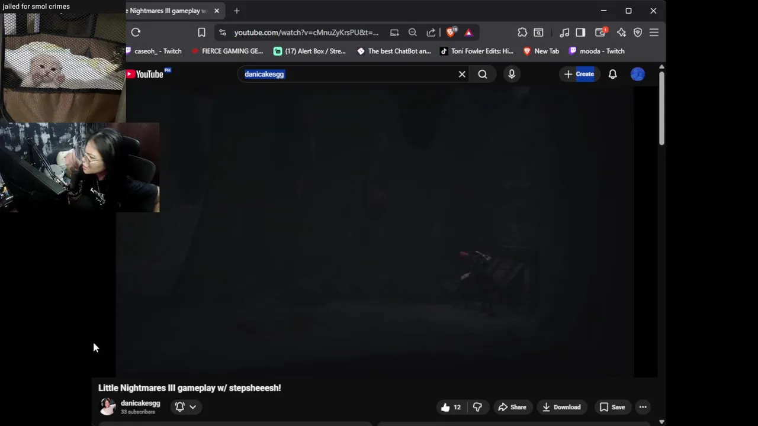The width and height of the screenshot is (758, 426).
Task: Start voice search with microphone icon
Action: point(512,74)
